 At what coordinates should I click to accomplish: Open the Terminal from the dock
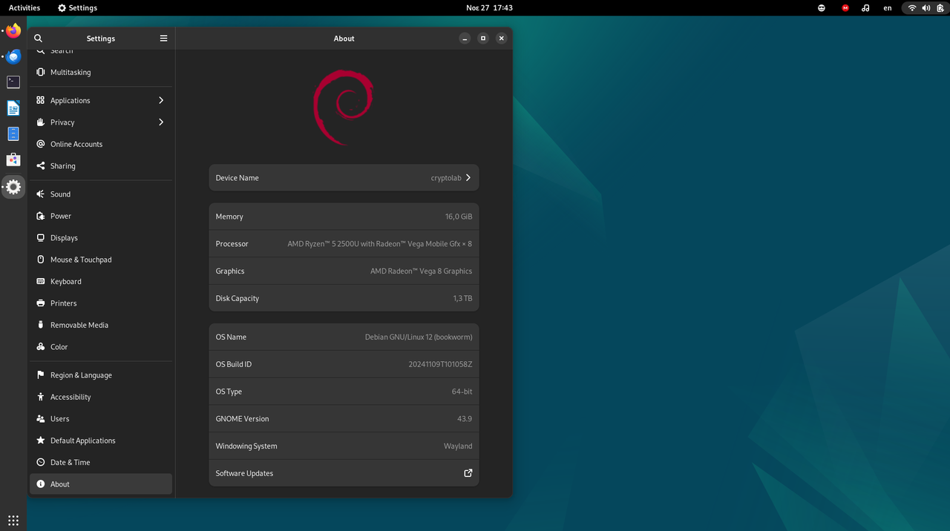coord(13,82)
